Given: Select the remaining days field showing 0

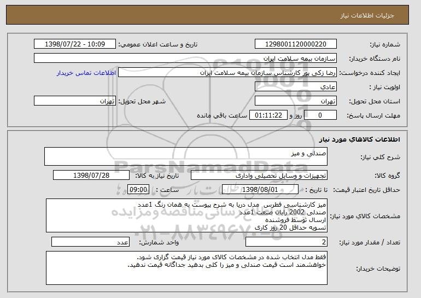Looking at the screenshot, I should click(320, 115).
